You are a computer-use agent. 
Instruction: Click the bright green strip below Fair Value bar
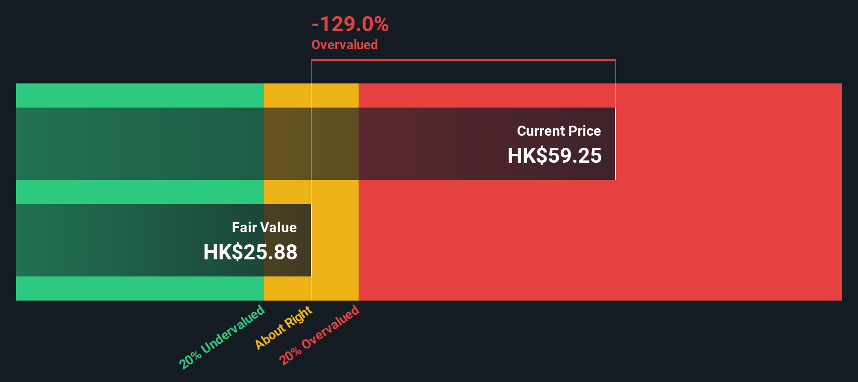point(140,289)
